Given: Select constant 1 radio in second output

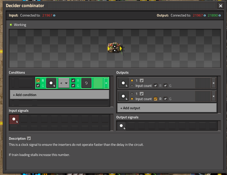Looking at the screenshot, I should pos(132,94).
